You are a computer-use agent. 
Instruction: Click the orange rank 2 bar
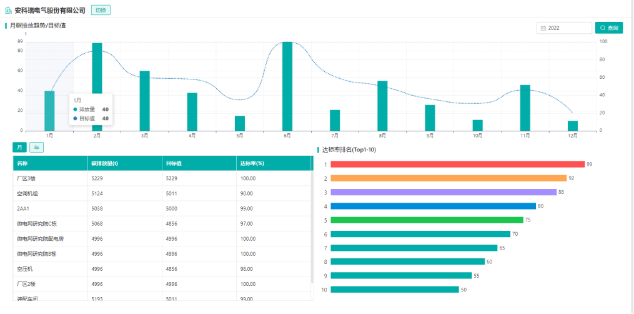point(449,178)
